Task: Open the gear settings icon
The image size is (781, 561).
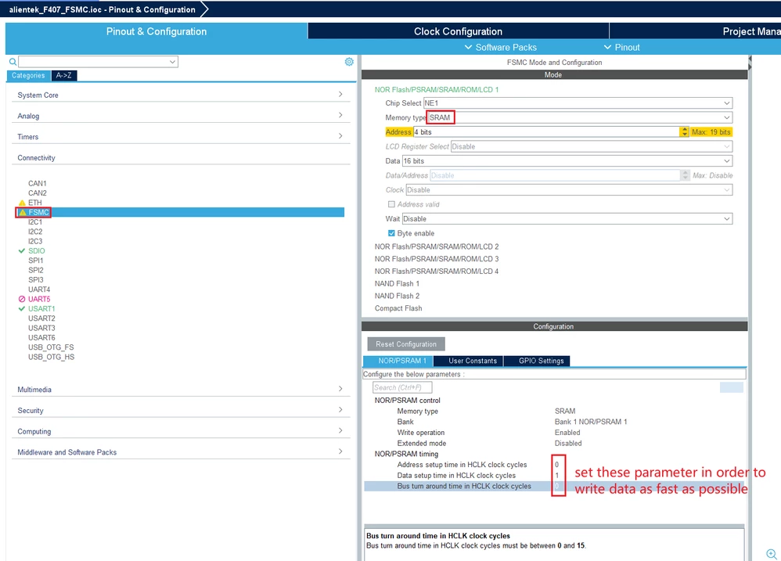Action: (349, 62)
